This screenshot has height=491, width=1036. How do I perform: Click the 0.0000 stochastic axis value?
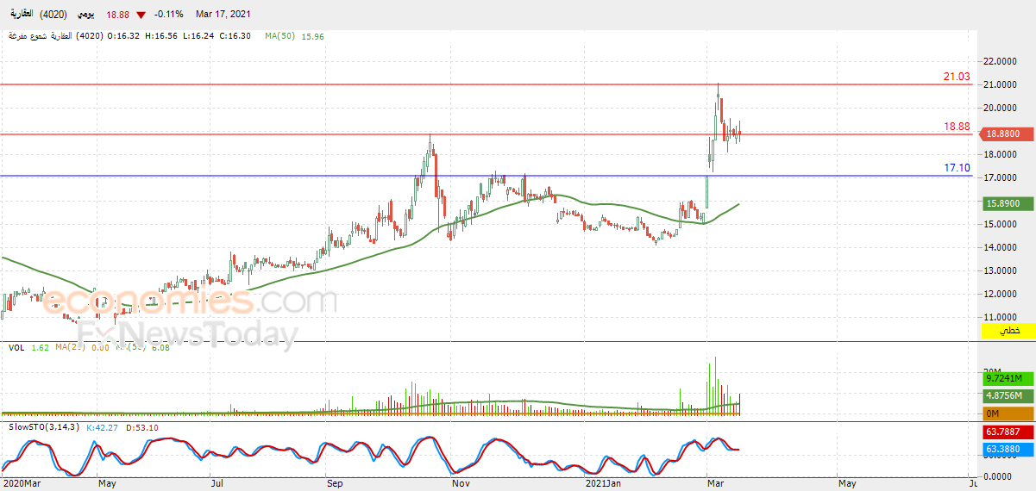(998, 476)
